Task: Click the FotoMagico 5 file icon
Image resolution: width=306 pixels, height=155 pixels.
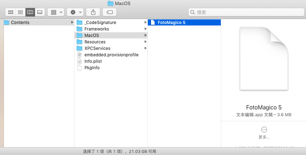Action: click(153, 22)
